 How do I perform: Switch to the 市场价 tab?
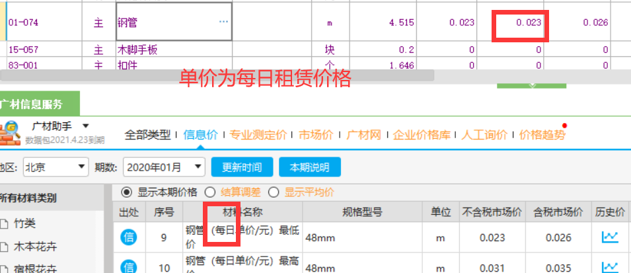(316, 135)
